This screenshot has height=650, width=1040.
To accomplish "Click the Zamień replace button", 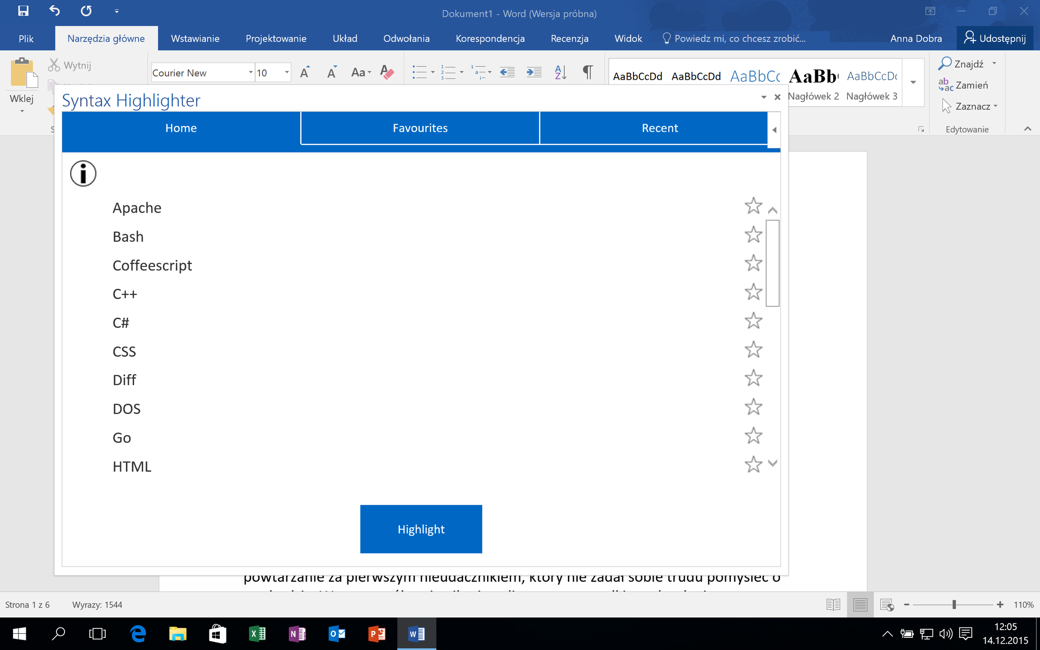I will click(x=963, y=85).
